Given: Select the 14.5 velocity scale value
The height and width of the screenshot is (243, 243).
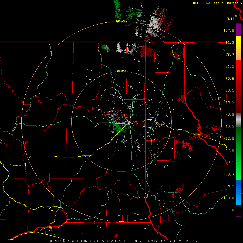Looking at the screenshot, I should point(230,102).
